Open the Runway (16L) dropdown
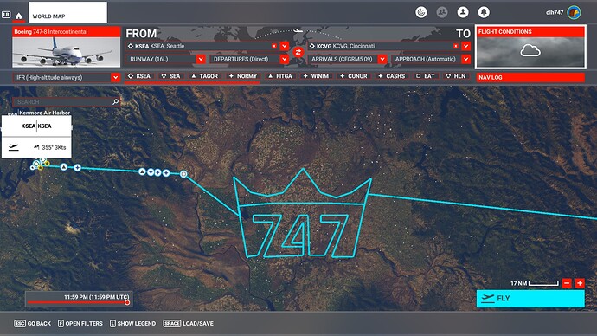 click(x=165, y=59)
